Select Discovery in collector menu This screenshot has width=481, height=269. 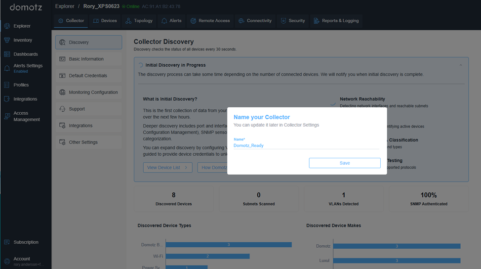tap(89, 43)
